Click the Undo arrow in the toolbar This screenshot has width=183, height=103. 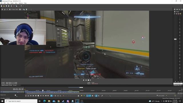(21, 6)
